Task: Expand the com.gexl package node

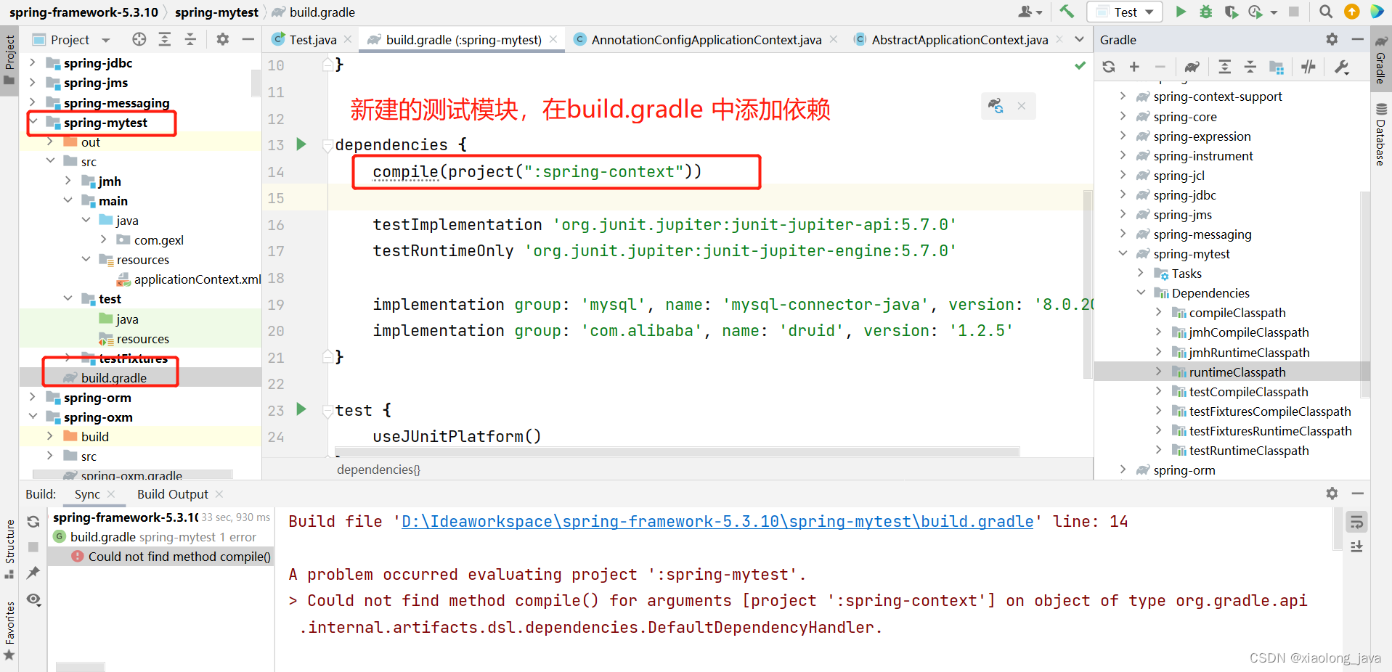Action: pos(103,239)
